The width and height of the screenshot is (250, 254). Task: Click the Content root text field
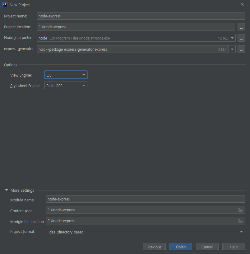[x=141, y=210]
